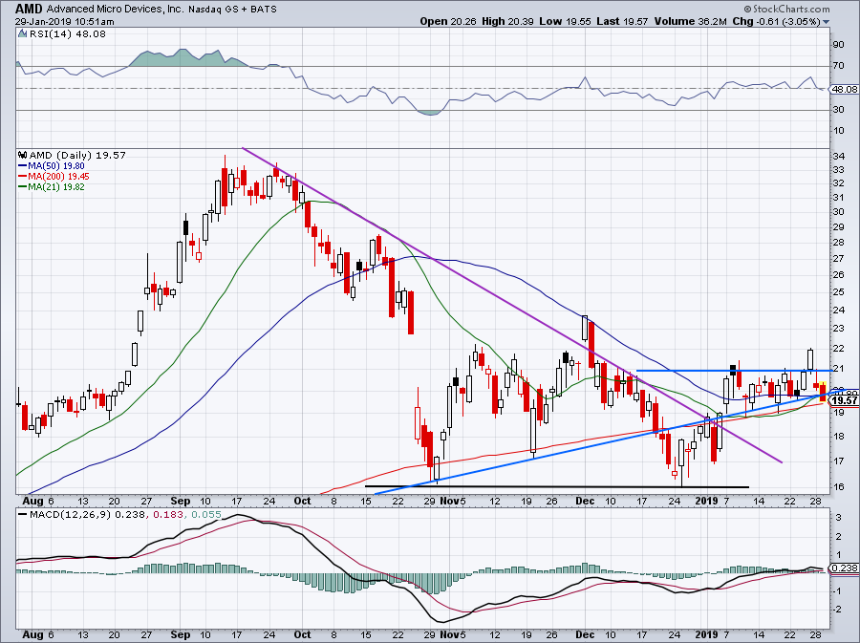Click the timestamp 29-Jan-2019 10:51am
Viewport: 860px width, 643px height.
[x=65, y=22]
